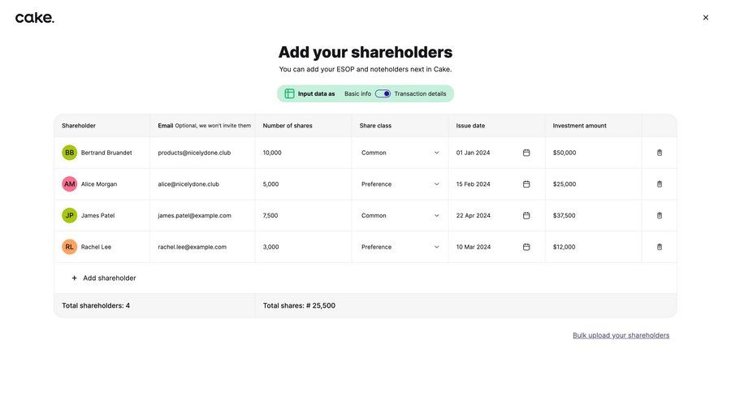This screenshot has width=731, height=393.
Task: Open calendar for 01 Jan 2024 date
Action: tap(526, 153)
